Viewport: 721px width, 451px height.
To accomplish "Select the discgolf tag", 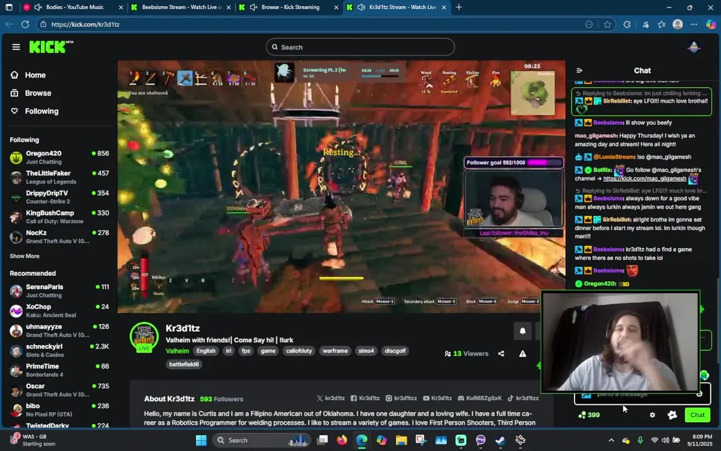I will pos(395,351).
